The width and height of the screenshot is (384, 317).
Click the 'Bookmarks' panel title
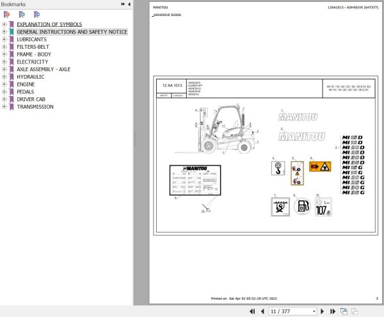13,4
